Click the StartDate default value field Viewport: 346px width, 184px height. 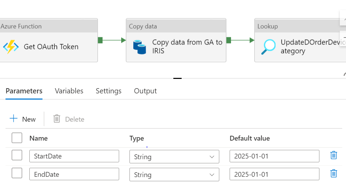(274, 156)
